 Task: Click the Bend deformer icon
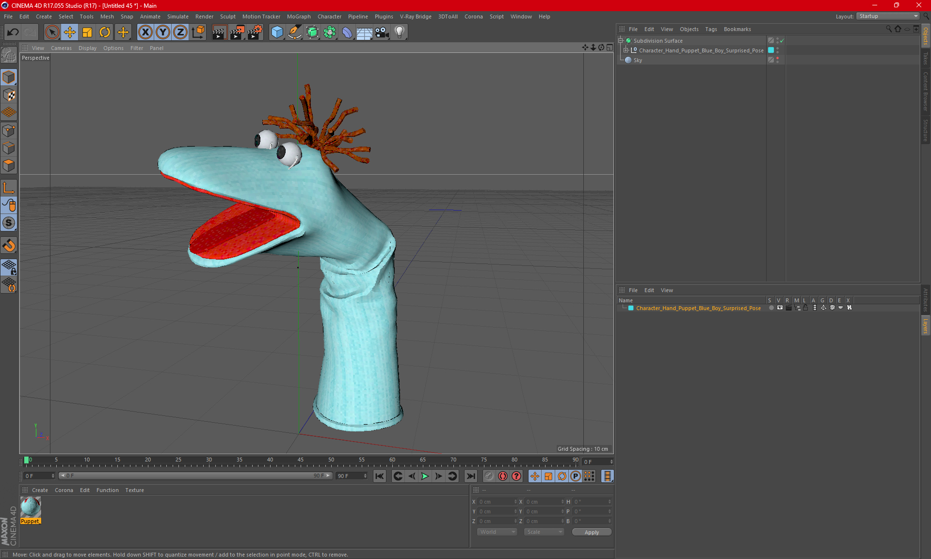(347, 33)
